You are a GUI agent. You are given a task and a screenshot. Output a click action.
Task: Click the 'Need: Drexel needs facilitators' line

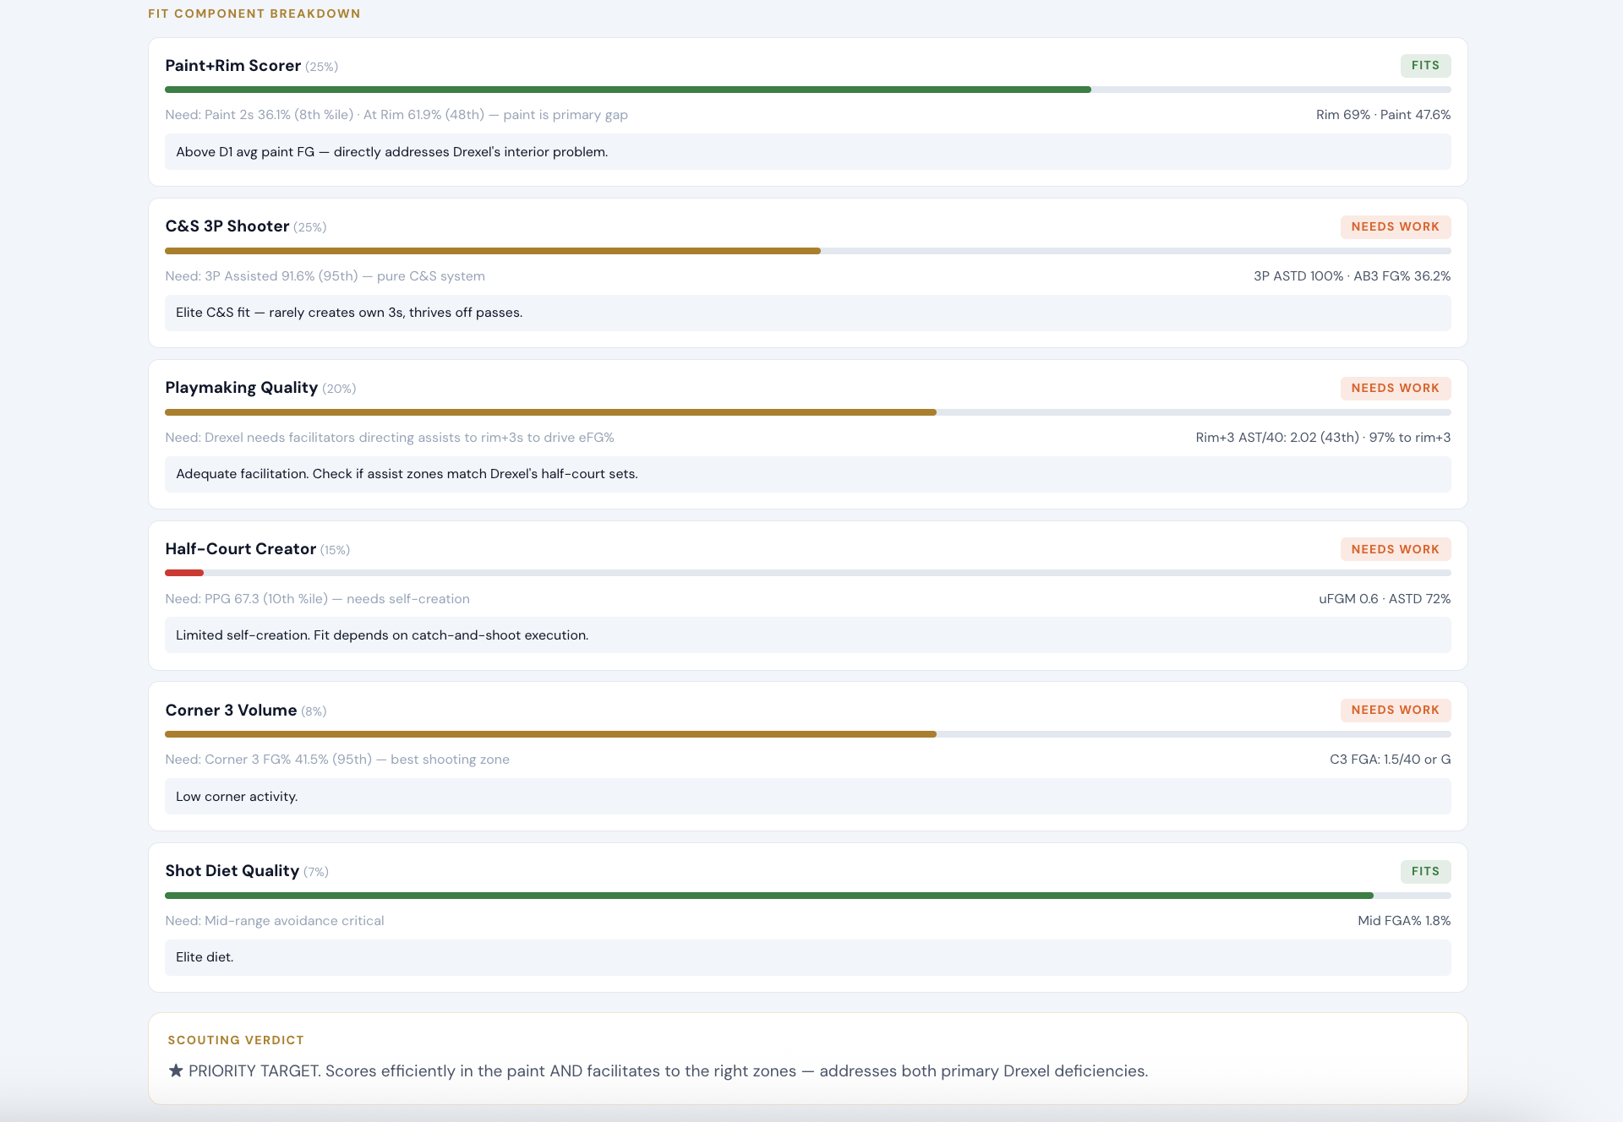390,438
